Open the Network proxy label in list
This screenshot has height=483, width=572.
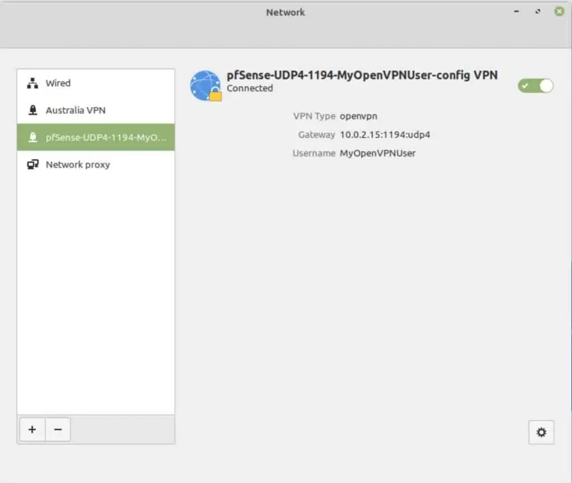pyautogui.click(x=78, y=165)
